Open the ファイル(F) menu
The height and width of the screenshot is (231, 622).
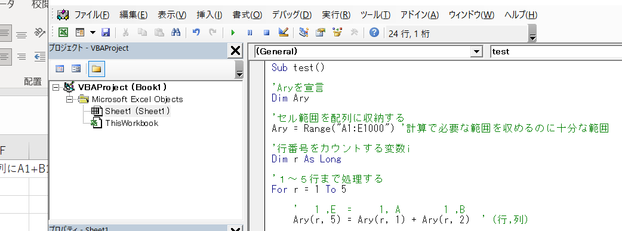click(92, 15)
